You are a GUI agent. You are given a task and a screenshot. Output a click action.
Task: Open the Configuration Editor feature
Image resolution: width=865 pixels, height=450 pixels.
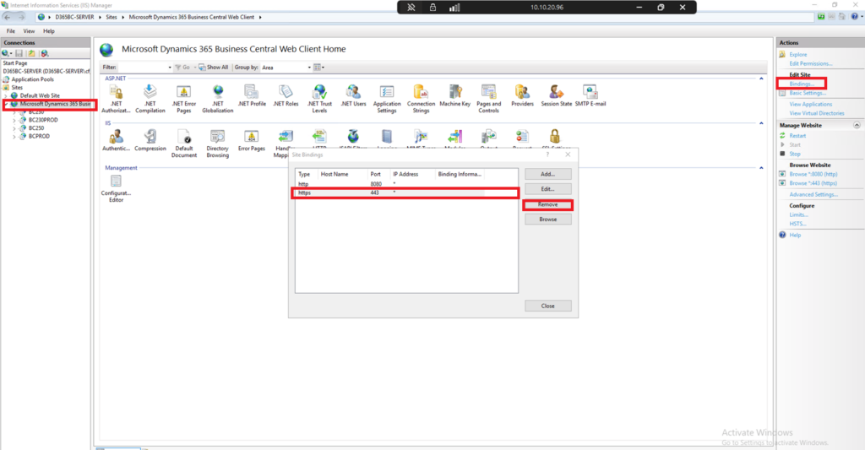click(x=116, y=188)
